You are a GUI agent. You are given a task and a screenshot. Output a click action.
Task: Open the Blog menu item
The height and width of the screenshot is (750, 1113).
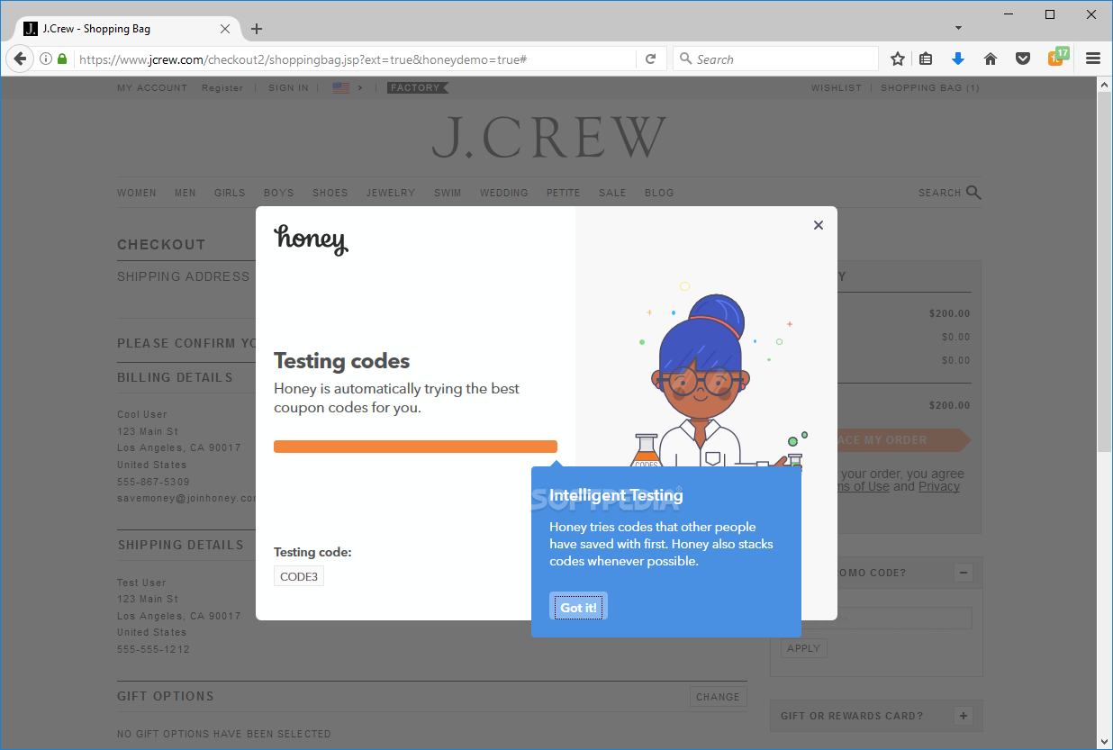[659, 193]
